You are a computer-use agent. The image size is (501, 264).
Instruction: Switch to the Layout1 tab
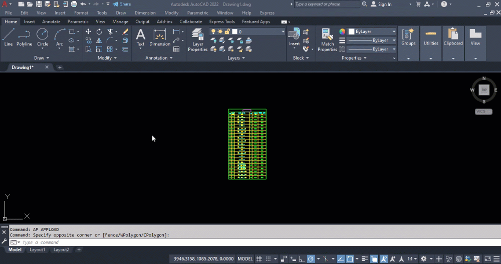(37, 249)
